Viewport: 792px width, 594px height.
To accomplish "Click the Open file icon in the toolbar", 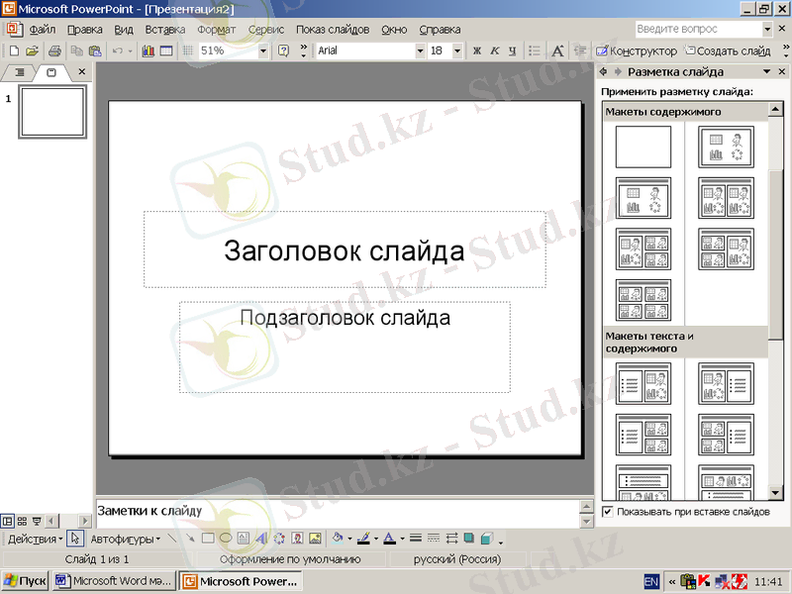I will pos(32,50).
